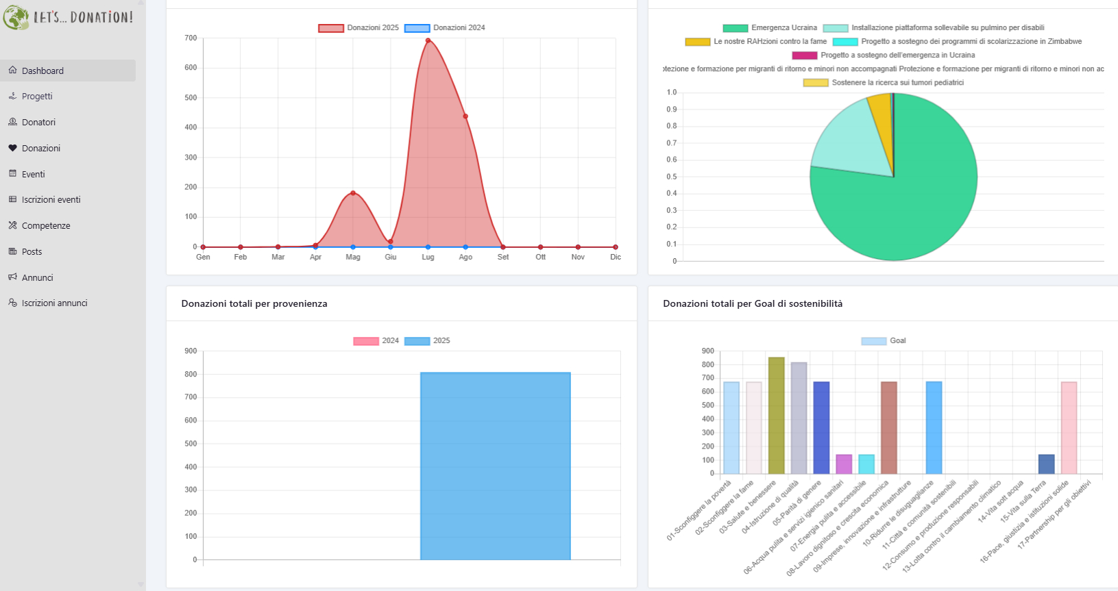Toggle Donazioni 2024 legend series
This screenshot has width=1118, height=591.
point(445,28)
